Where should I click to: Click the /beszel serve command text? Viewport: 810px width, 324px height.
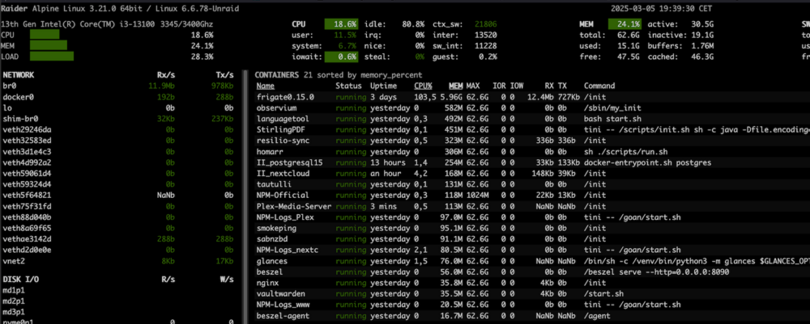656,272
